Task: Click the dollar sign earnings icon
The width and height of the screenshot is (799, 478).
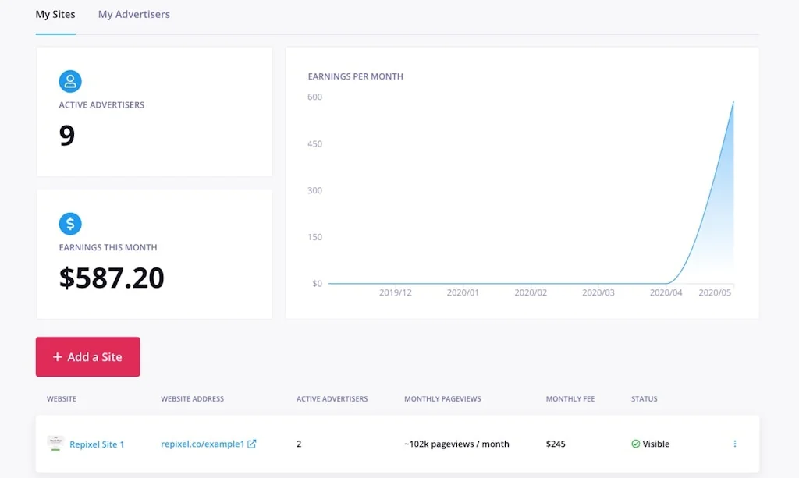Action: [x=70, y=224]
